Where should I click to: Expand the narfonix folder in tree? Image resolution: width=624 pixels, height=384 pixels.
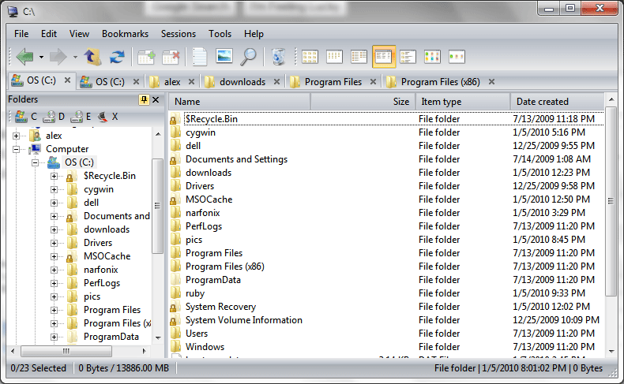pyautogui.click(x=54, y=270)
